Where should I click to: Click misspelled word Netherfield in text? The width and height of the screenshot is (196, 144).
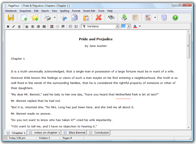point(123,95)
